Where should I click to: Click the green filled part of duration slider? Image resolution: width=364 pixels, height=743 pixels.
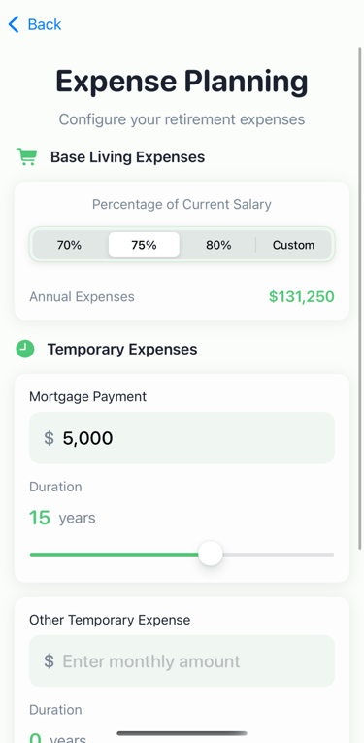[x=115, y=554]
